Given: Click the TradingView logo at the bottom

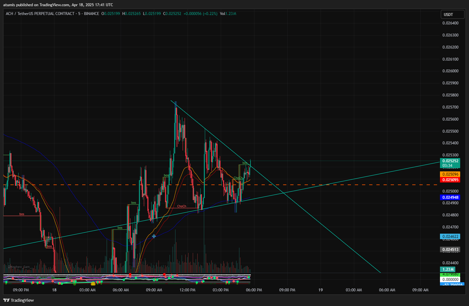Looking at the screenshot, I should 19,300.
